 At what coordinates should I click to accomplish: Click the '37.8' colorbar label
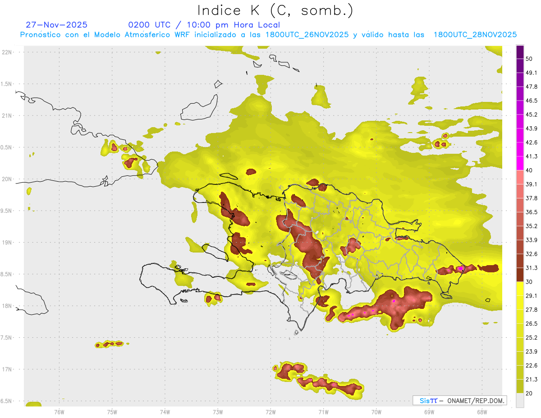tap(531, 198)
